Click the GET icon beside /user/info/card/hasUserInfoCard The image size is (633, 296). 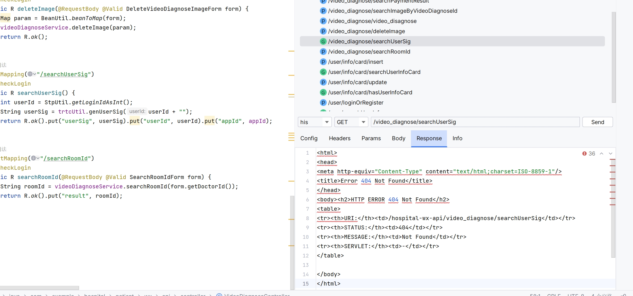[323, 92]
